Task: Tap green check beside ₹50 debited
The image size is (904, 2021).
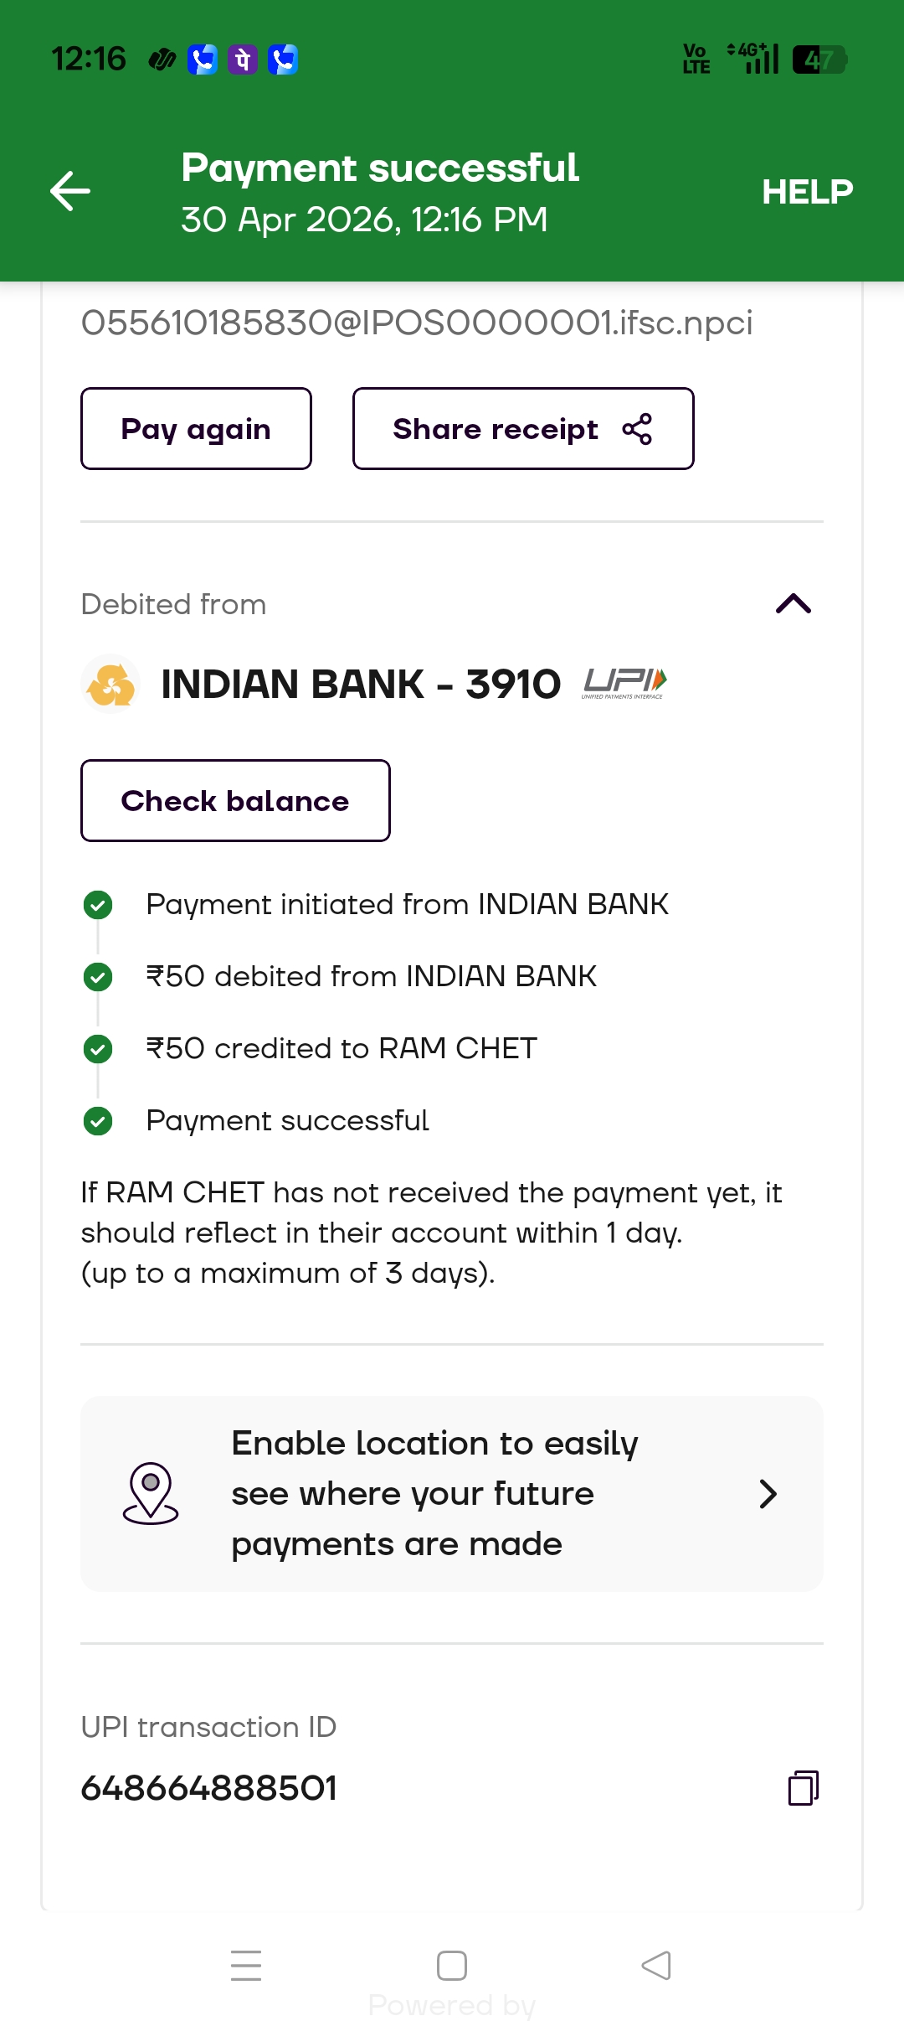Action: (x=98, y=977)
